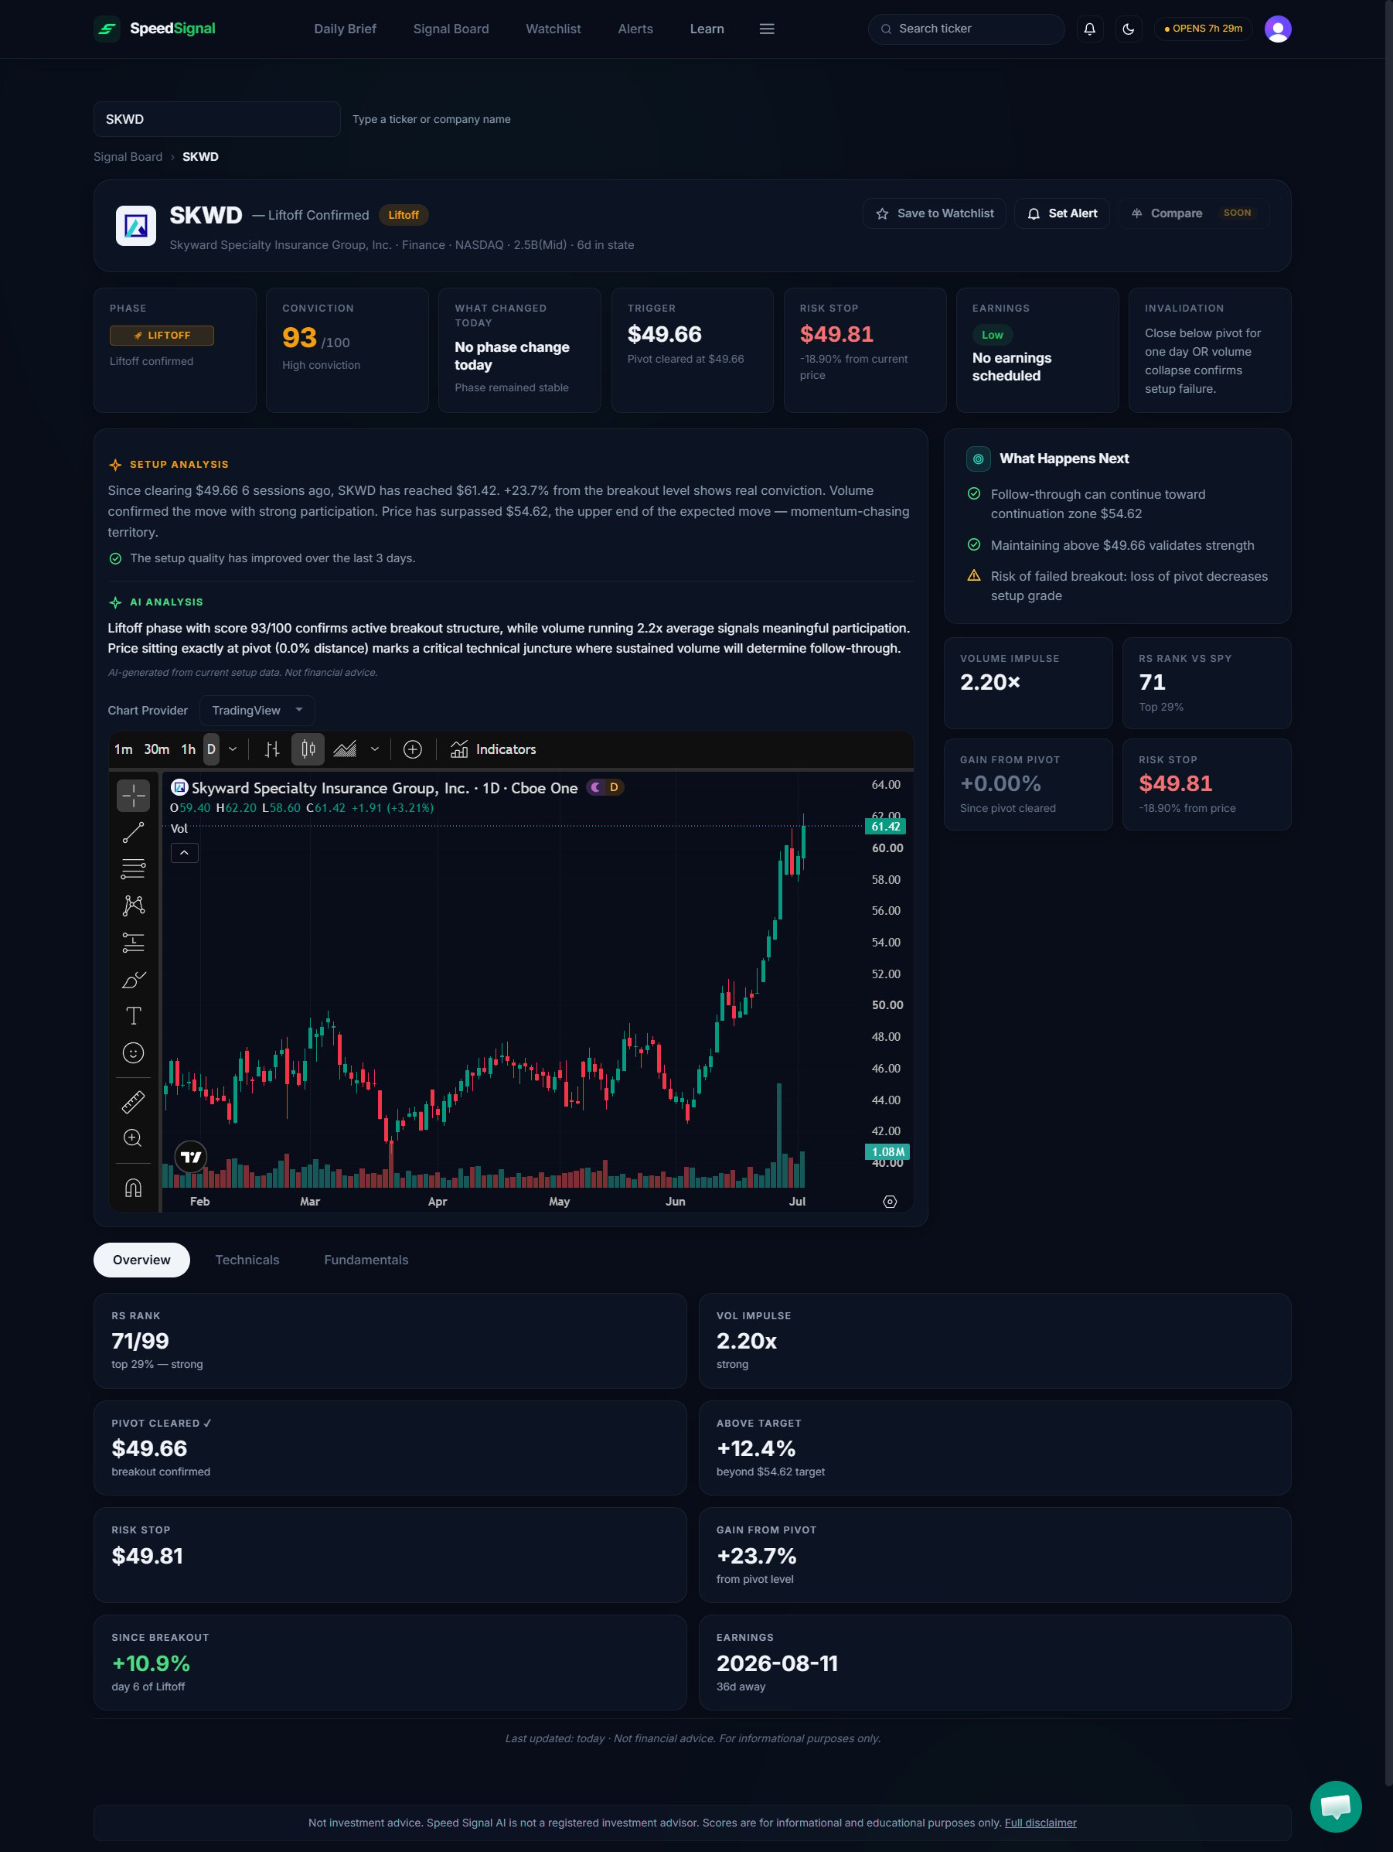Click the +10.9% since breakout value
Viewport: 1393px width, 1852px height.
[151, 1664]
